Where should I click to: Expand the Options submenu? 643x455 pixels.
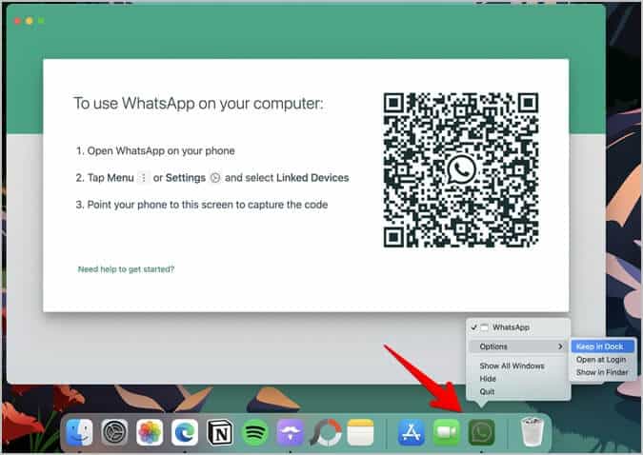point(518,346)
